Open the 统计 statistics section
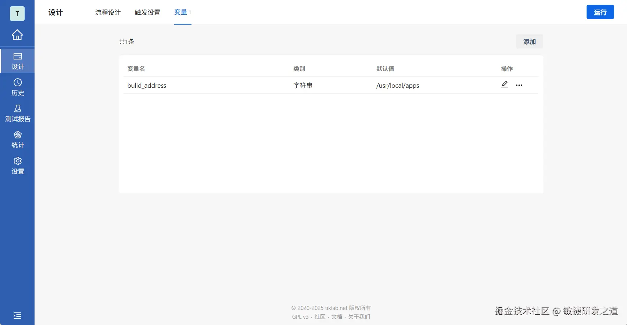This screenshot has width=627, height=325. click(x=17, y=140)
